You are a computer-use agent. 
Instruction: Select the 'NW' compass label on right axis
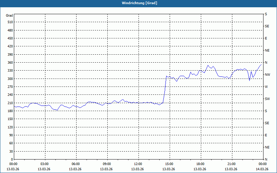pyautogui.click(x=267, y=75)
